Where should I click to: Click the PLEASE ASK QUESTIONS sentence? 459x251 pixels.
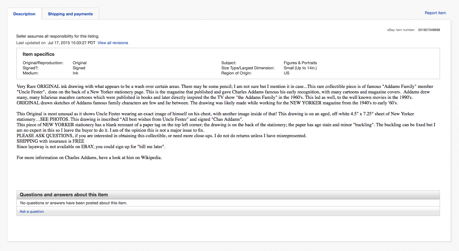tap(162, 136)
